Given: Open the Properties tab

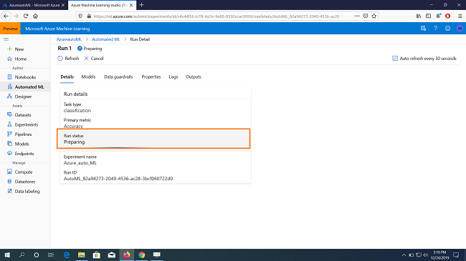Looking at the screenshot, I should (x=151, y=77).
